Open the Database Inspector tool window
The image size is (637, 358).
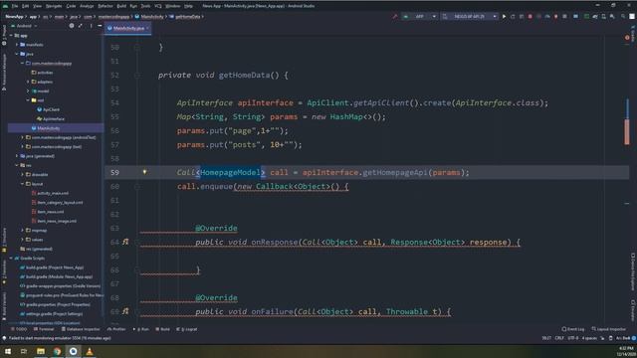pyautogui.click(x=81, y=329)
